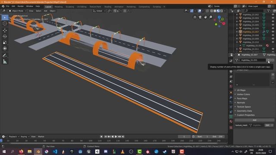
Task: Toggle the camera view gizmo
Action: click(200, 17)
